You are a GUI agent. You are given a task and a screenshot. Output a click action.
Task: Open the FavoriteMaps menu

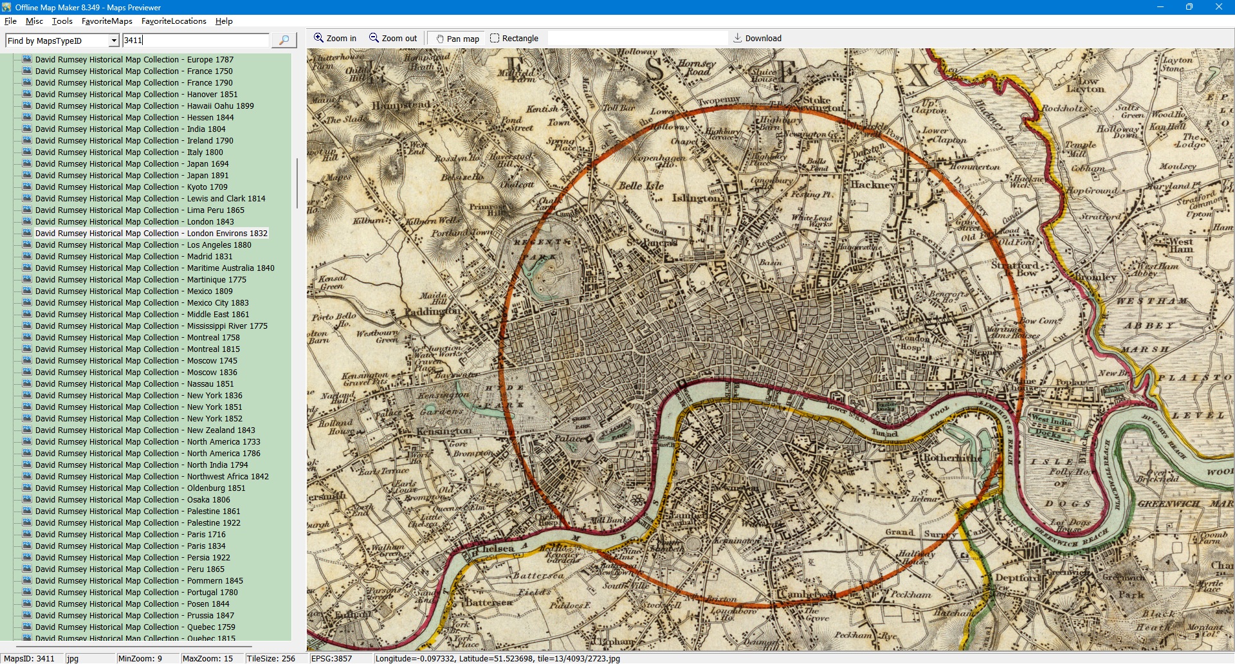[x=107, y=21]
